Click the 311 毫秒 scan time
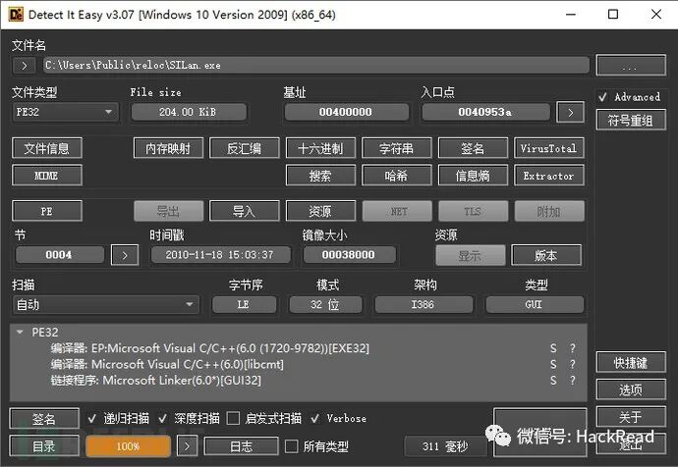Screen dimensions: 678x467 (x=445, y=446)
